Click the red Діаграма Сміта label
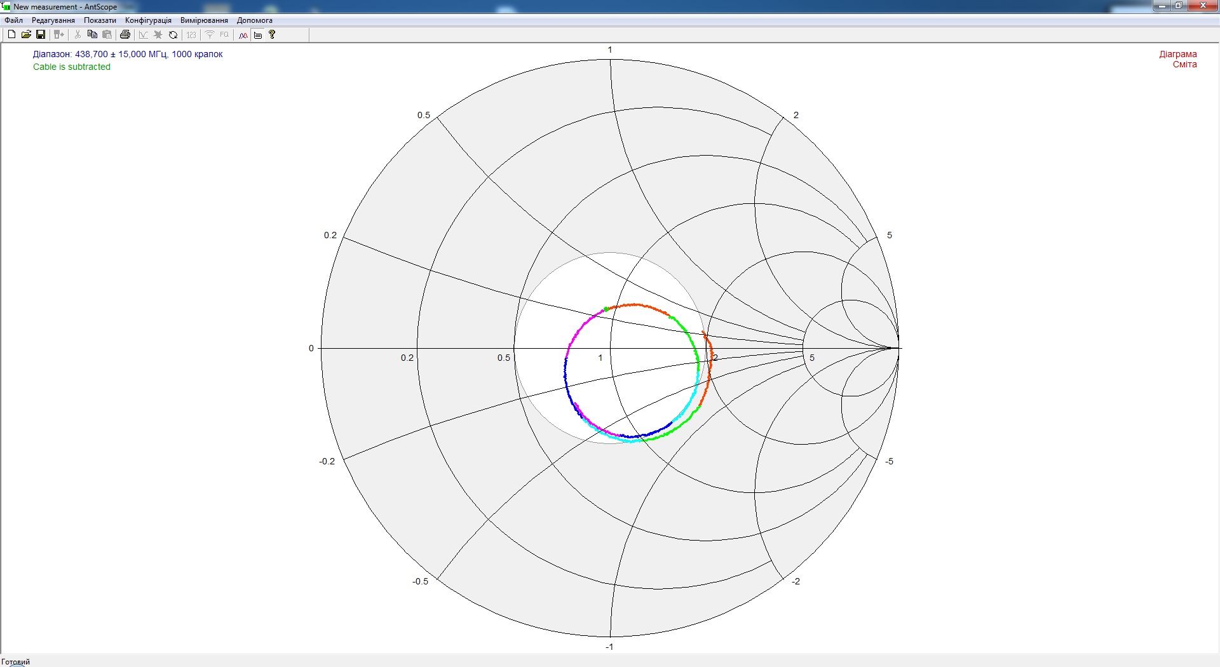This screenshot has width=1220, height=667. (x=1178, y=59)
